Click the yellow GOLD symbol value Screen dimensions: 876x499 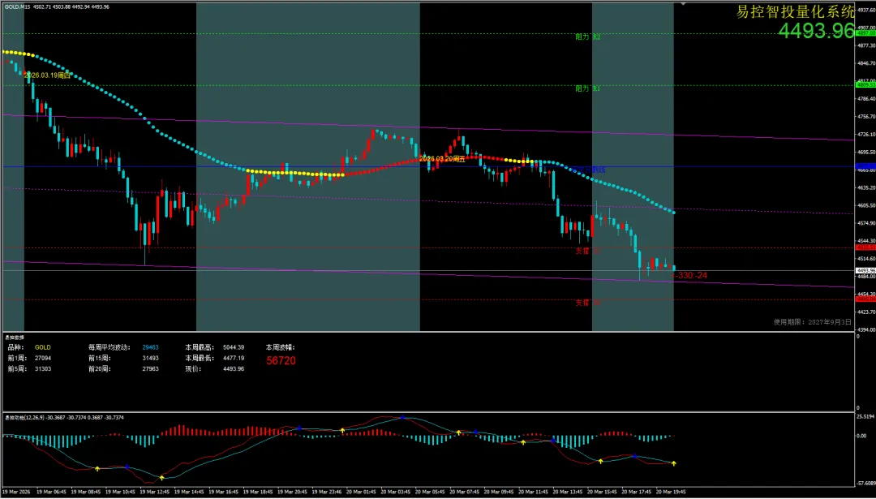click(42, 347)
